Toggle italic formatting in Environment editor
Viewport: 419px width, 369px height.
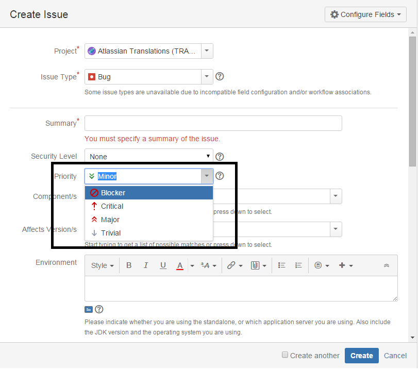(146, 265)
